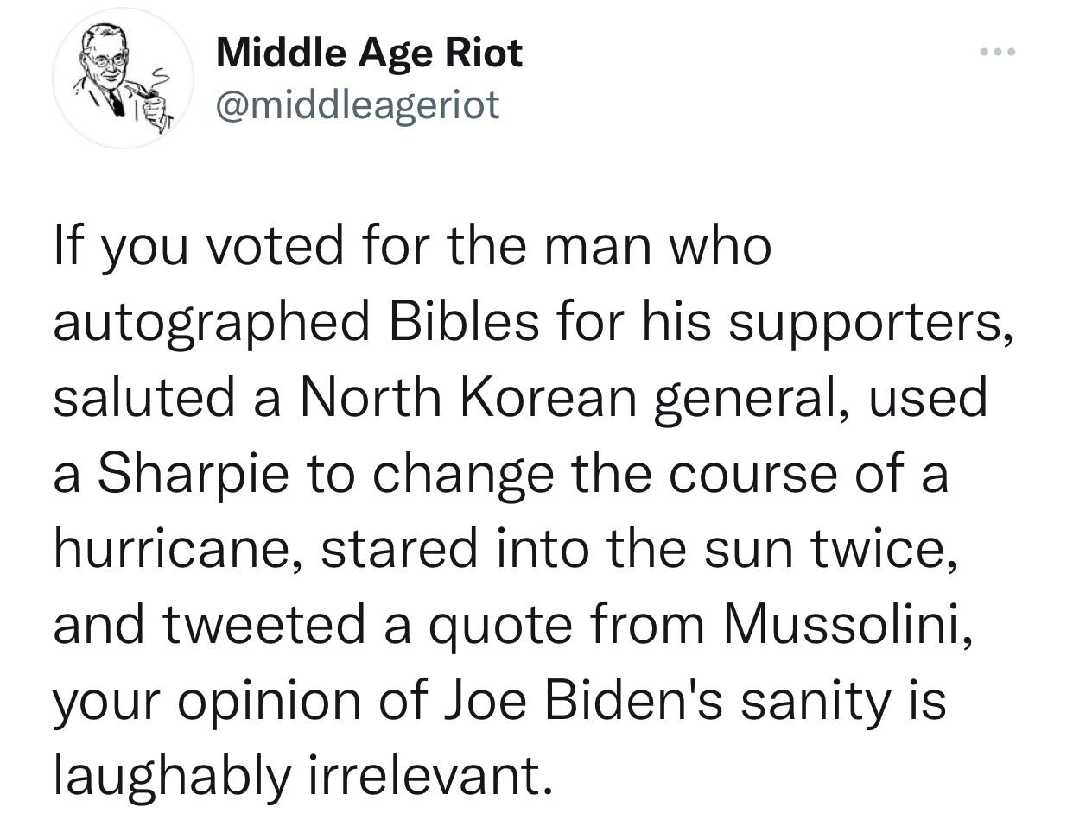Click the word "autographed" in the tweet
1073x826 pixels.
click(x=214, y=321)
